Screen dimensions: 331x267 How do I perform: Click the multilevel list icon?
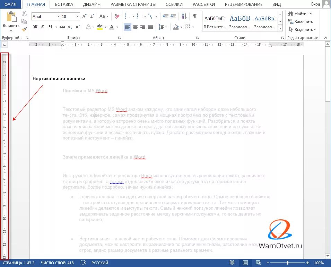click(x=151, y=16)
